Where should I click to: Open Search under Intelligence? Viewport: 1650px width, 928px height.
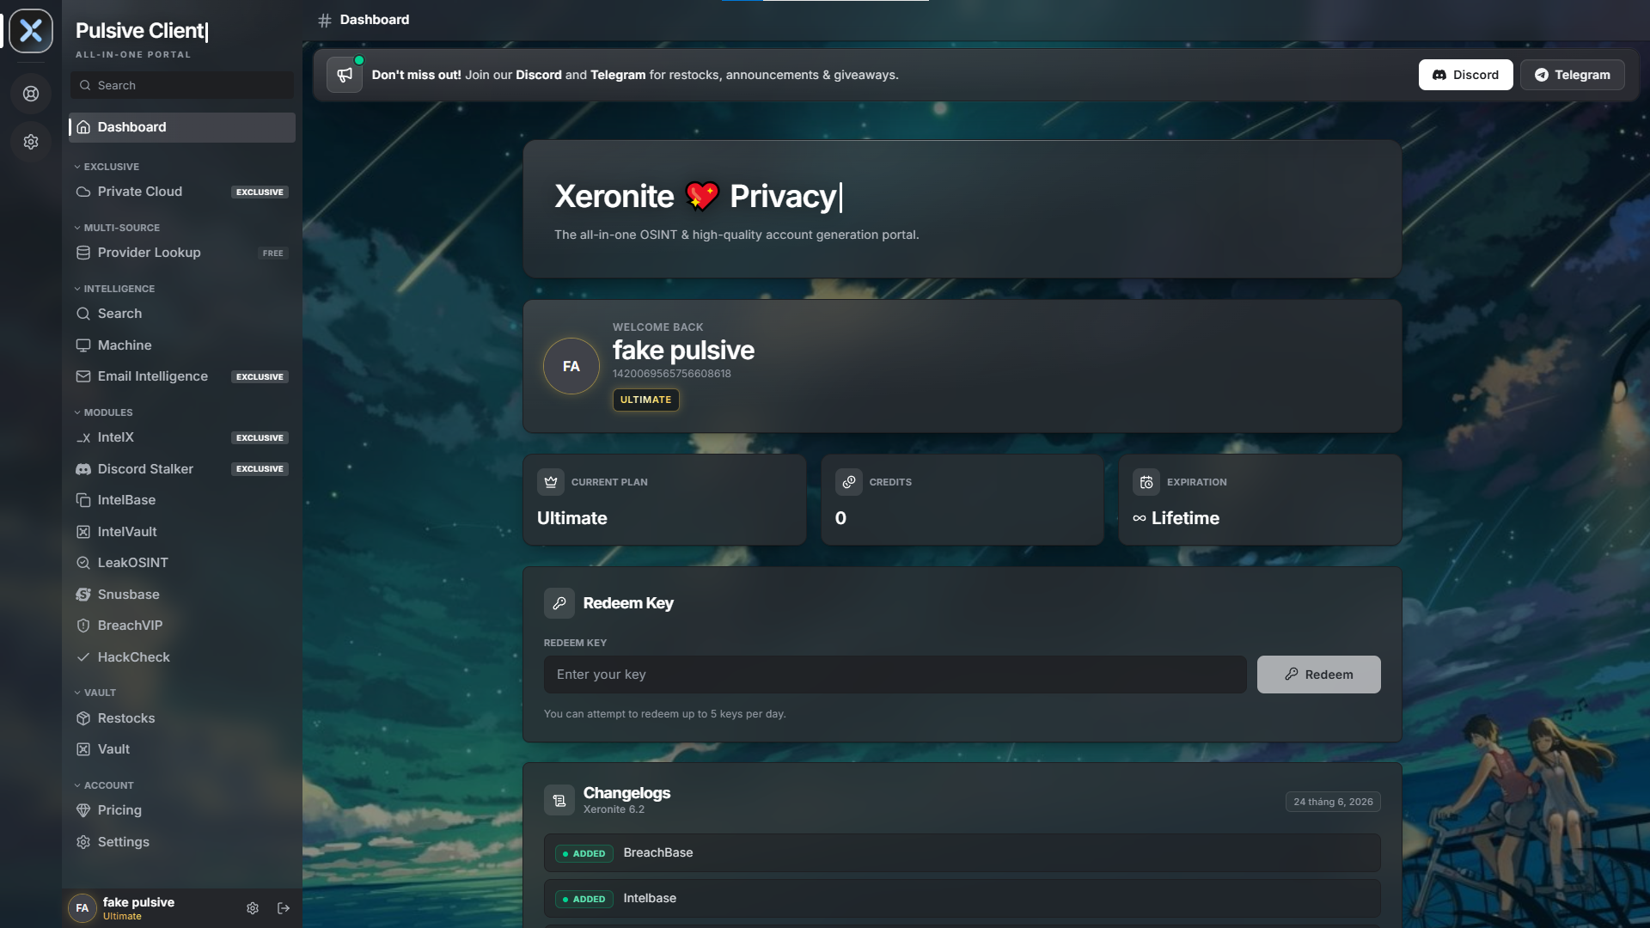coord(182,314)
